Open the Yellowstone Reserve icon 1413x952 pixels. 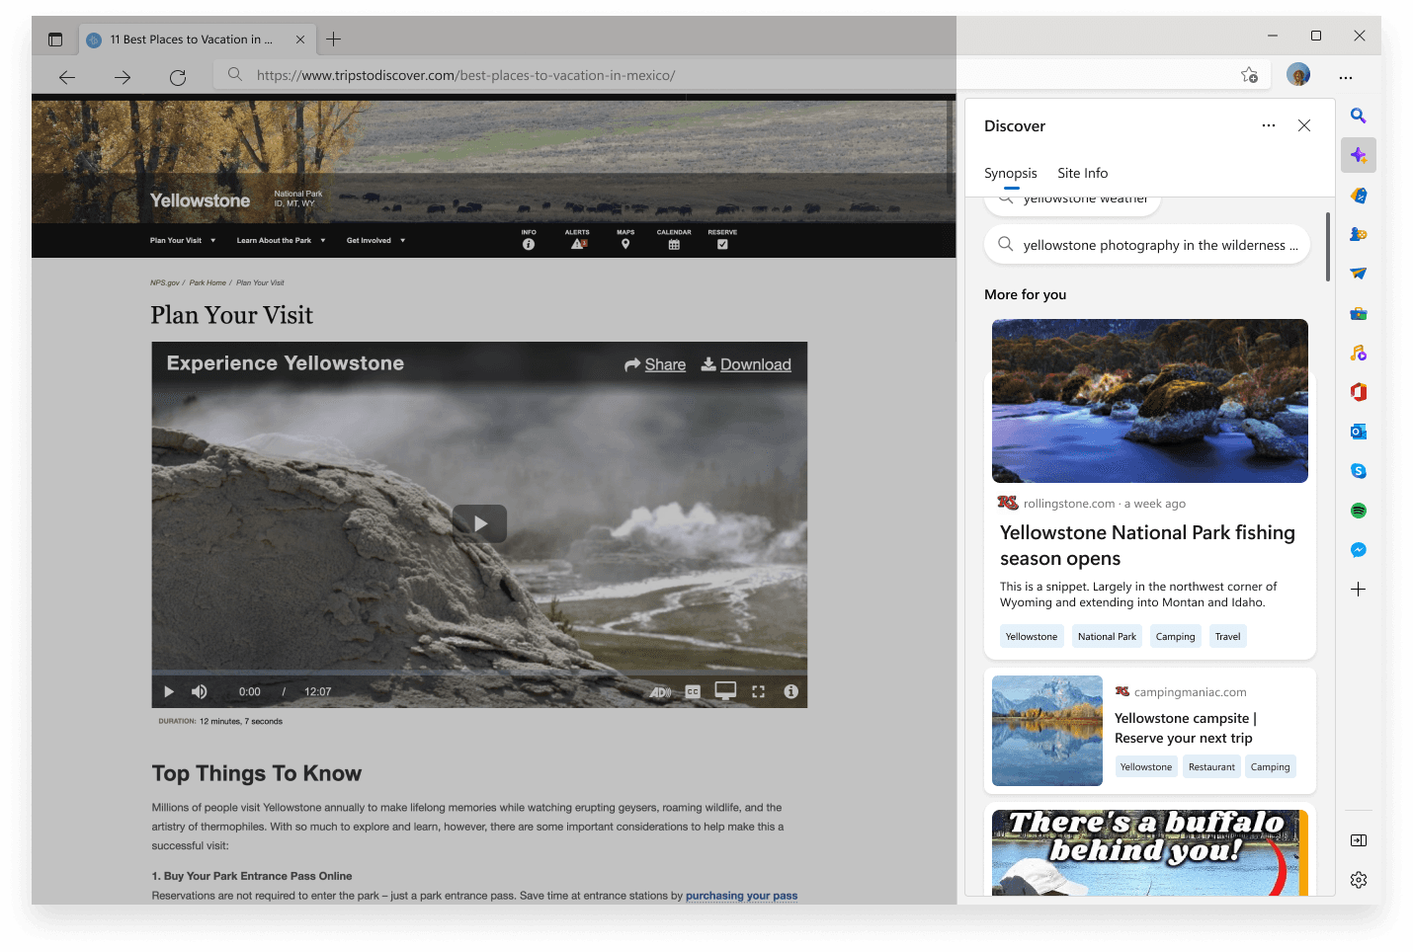[722, 240]
